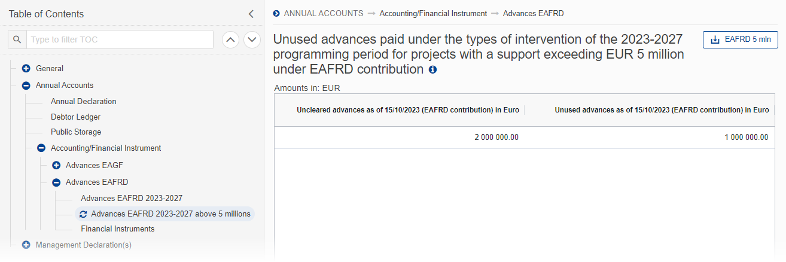The width and height of the screenshot is (786, 262).
Task: Click the search magnifier icon
Action: (x=17, y=40)
